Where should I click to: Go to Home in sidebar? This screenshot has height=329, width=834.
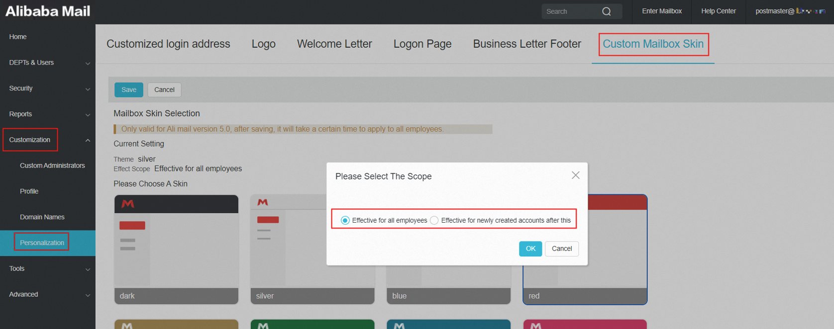point(18,37)
